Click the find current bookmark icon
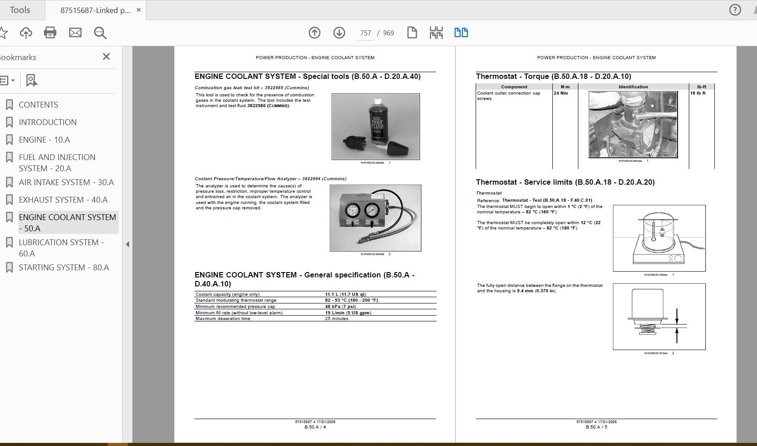This screenshot has width=757, height=446. [x=31, y=81]
